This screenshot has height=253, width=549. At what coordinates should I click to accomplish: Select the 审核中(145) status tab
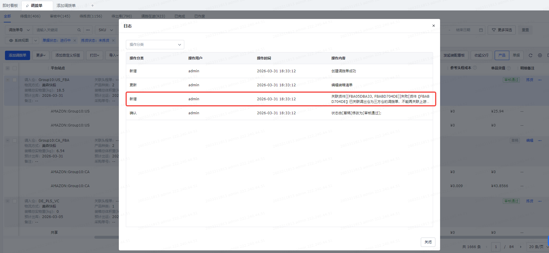point(60,16)
